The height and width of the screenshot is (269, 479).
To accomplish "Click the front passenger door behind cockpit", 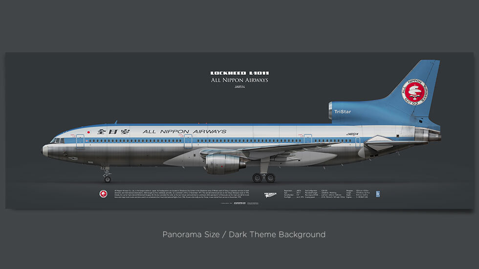I will tap(80, 141).
